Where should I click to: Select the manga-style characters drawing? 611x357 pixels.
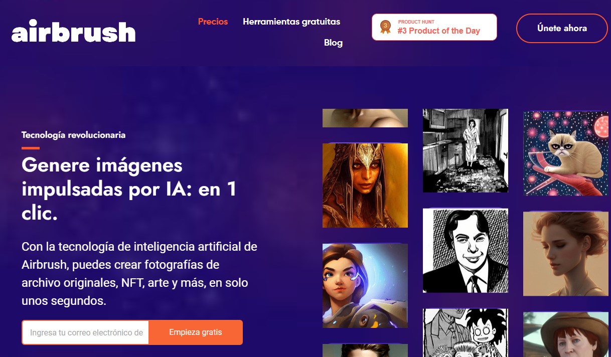point(466,333)
